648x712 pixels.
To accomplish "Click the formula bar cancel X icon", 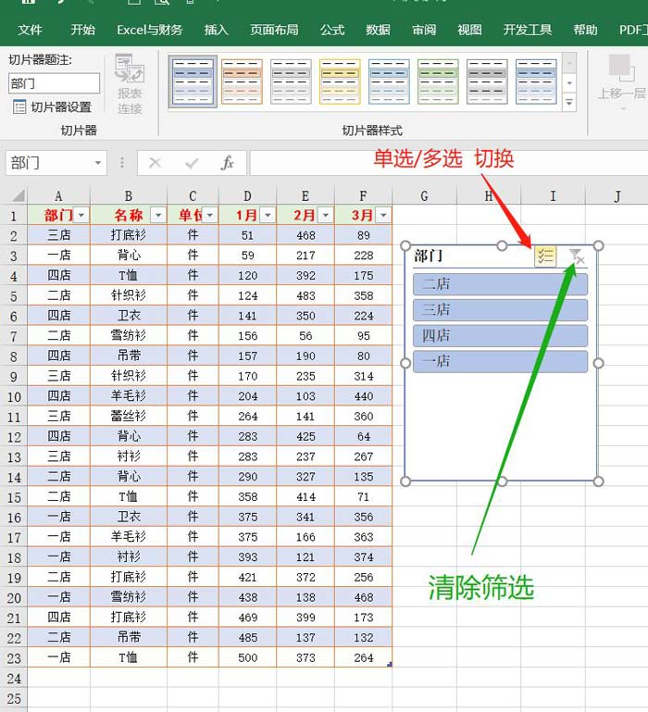I will pos(155,163).
